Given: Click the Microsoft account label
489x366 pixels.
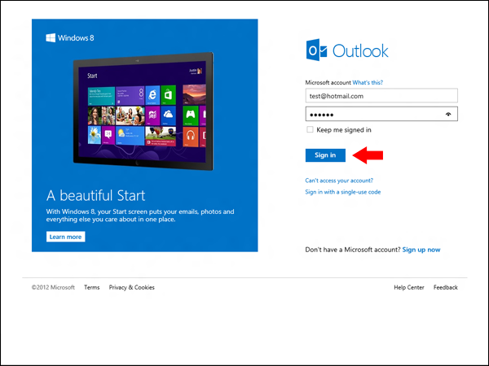Looking at the screenshot, I should tap(328, 82).
